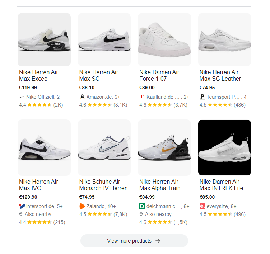Select Air Max INTRLK Lite black-background image
Image resolution: width=270 pixels, height=254 pixels.
click(224, 148)
